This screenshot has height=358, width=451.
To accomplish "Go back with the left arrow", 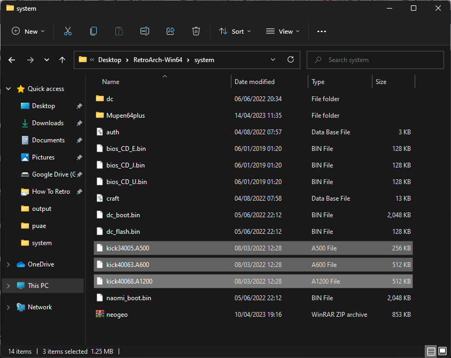I will coord(12,60).
